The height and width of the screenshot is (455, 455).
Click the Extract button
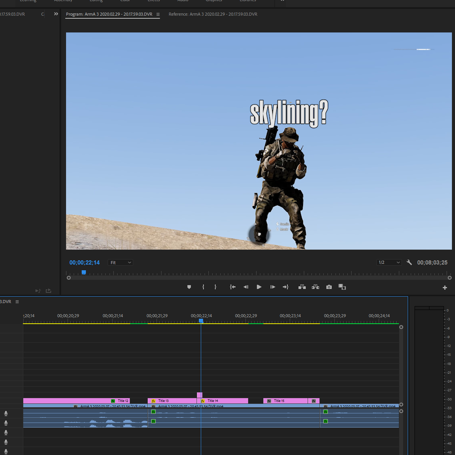[x=315, y=287]
